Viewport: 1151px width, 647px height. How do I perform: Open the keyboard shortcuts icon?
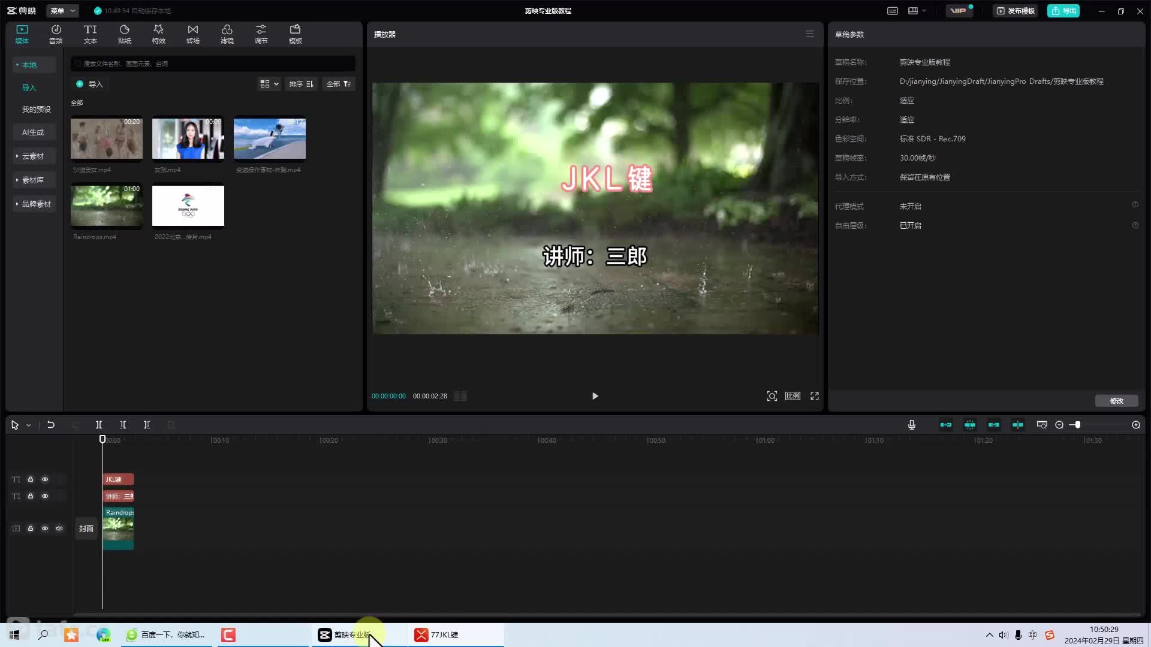(893, 11)
